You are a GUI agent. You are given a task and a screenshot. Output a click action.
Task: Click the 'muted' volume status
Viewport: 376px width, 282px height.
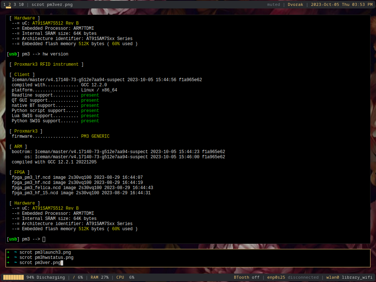click(274, 4)
